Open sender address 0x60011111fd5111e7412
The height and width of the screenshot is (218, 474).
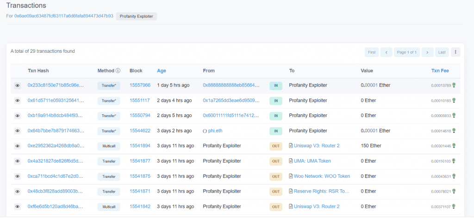231,116
